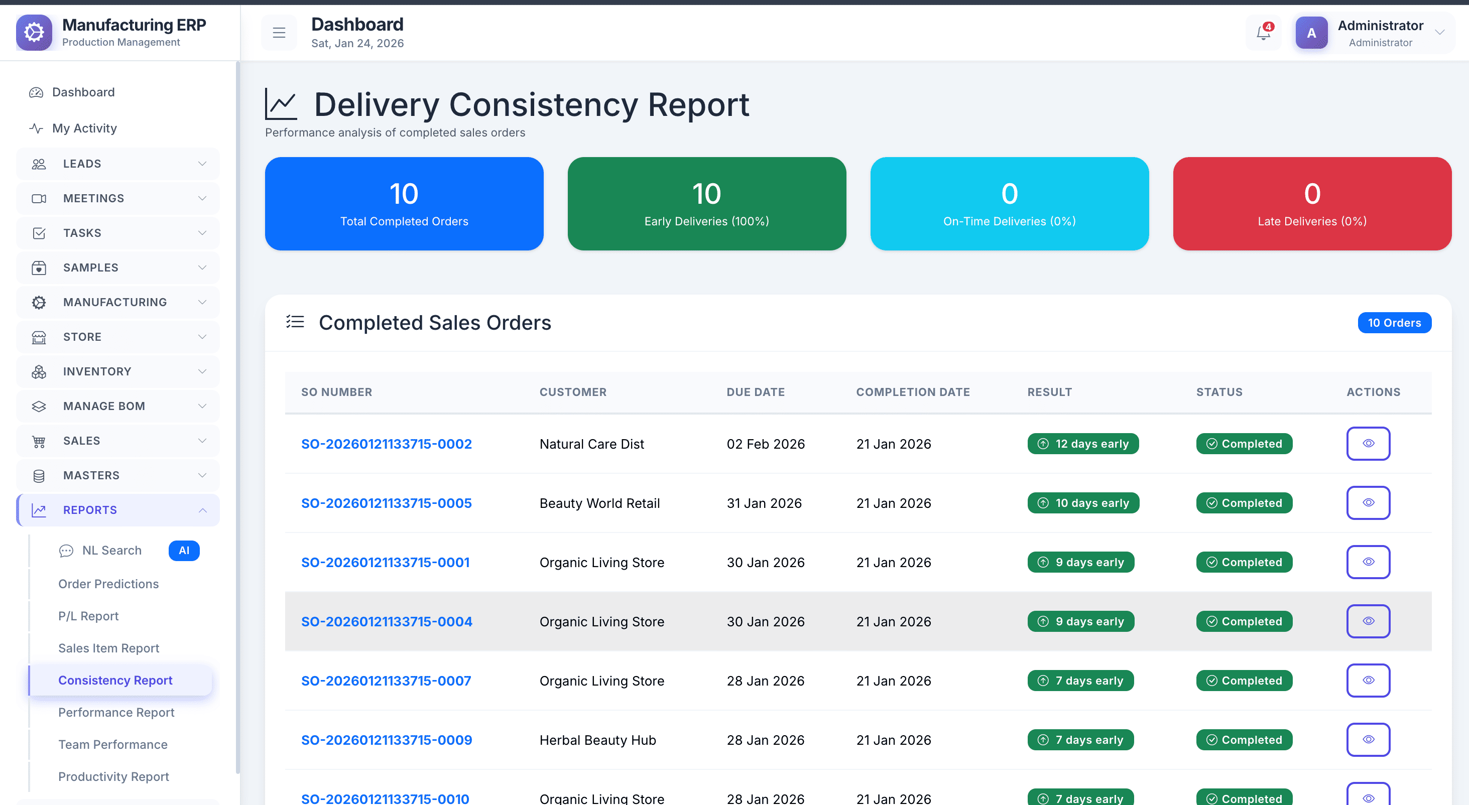This screenshot has width=1469, height=805.
Task: Click the Manufacturing ERP gear logo
Action: [34, 33]
